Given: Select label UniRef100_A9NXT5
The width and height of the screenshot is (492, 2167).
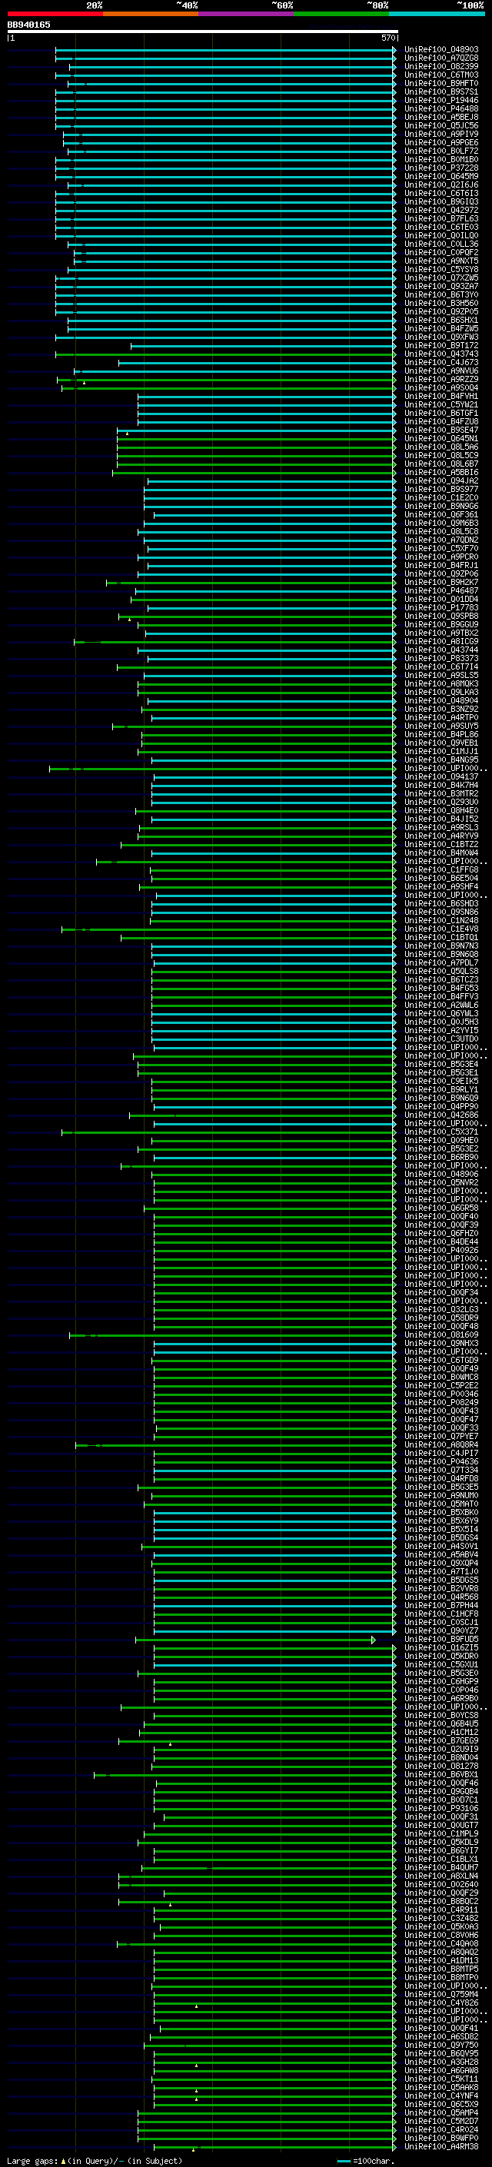Looking at the screenshot, I should (441, 261).
